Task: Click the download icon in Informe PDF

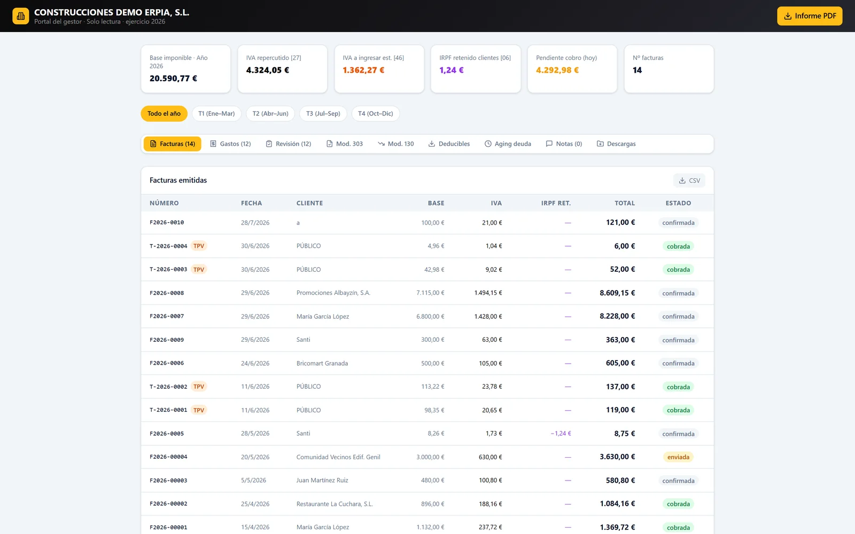Action: pos(788,16)
